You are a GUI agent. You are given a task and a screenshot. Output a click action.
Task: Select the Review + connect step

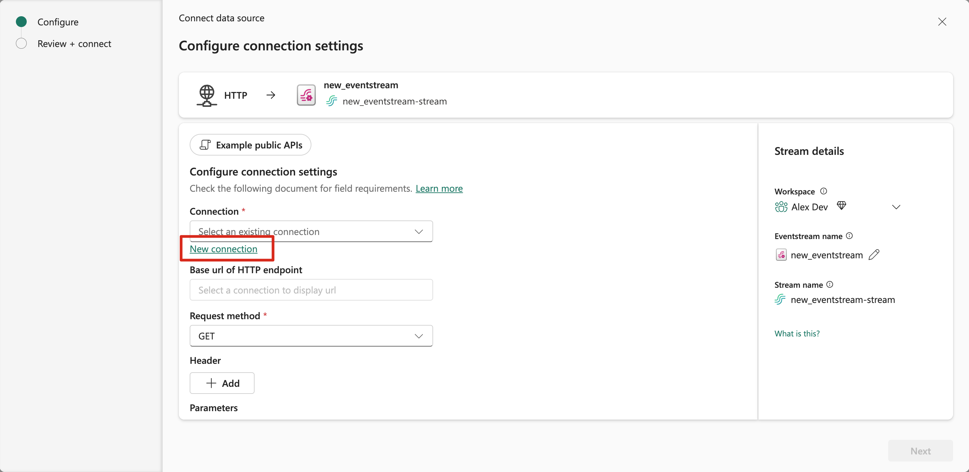pyautogui.click(x=74, y=44)
